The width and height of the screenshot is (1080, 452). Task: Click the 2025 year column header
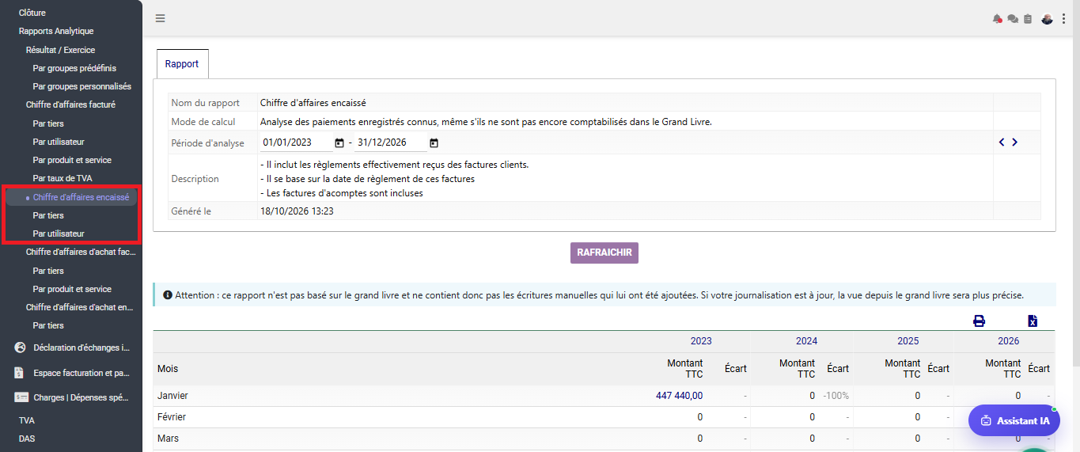pyautogui.click(x=908, y=341)
